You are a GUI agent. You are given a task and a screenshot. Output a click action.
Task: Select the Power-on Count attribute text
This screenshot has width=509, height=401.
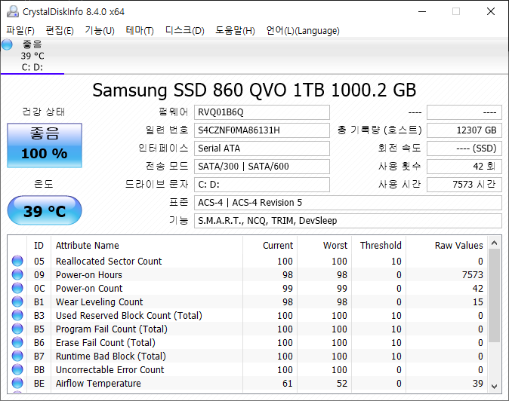point(89,288)
